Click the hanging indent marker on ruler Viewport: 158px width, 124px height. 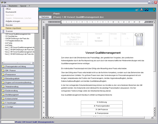[61, 22]
